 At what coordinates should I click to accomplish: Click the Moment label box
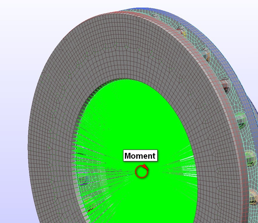[140, 155]
